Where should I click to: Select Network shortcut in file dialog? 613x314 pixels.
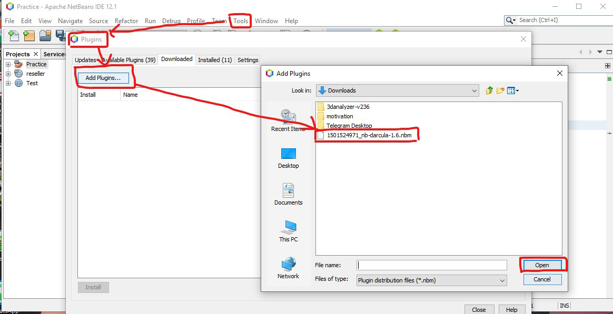point(288,268)
